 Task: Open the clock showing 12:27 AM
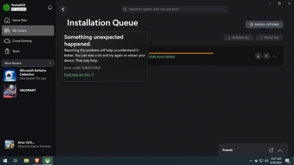(276, 161)
